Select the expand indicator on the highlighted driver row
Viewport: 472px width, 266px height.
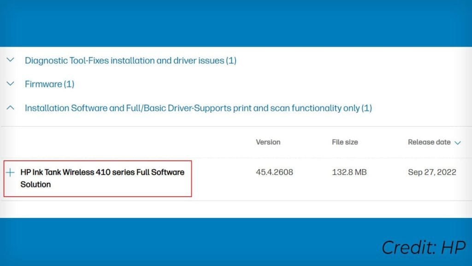point(9,172)
